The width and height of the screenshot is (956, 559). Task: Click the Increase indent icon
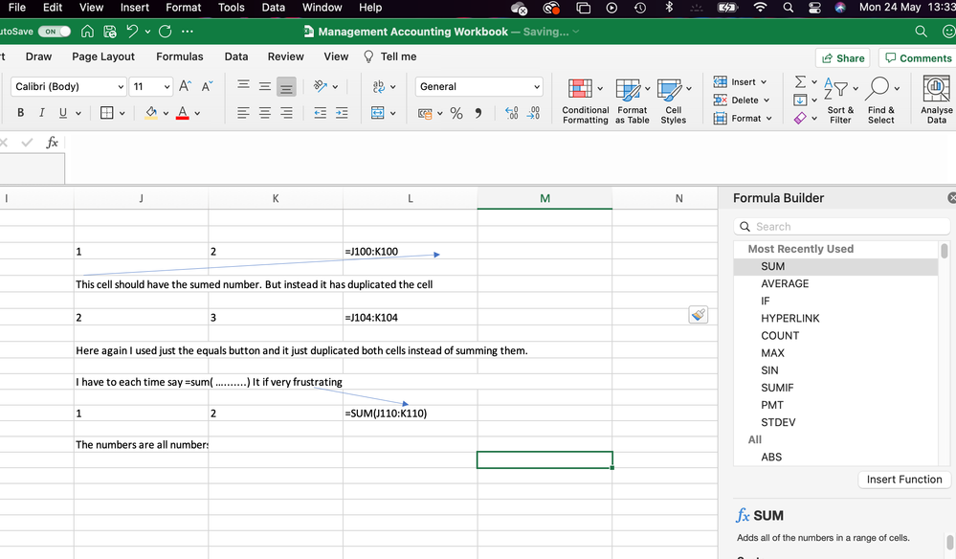point(342,113)
